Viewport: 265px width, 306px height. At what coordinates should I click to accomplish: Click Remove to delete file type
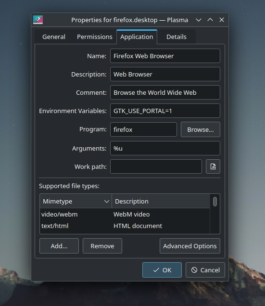[x=102, y=246]
